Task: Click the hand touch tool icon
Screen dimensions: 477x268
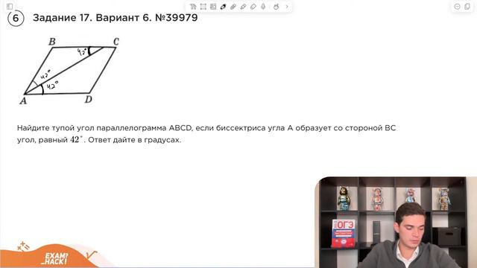Action: 277,7
